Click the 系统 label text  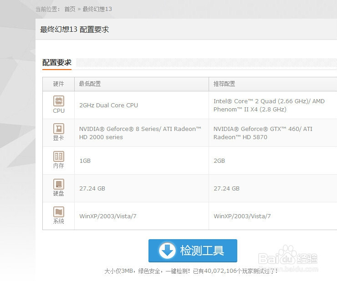click(x=58, y=221)
